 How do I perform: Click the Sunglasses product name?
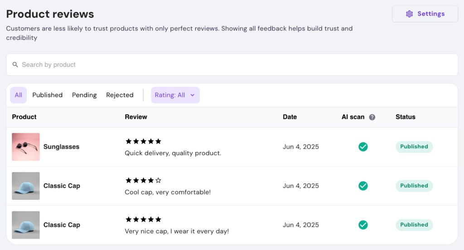point(61,147)
